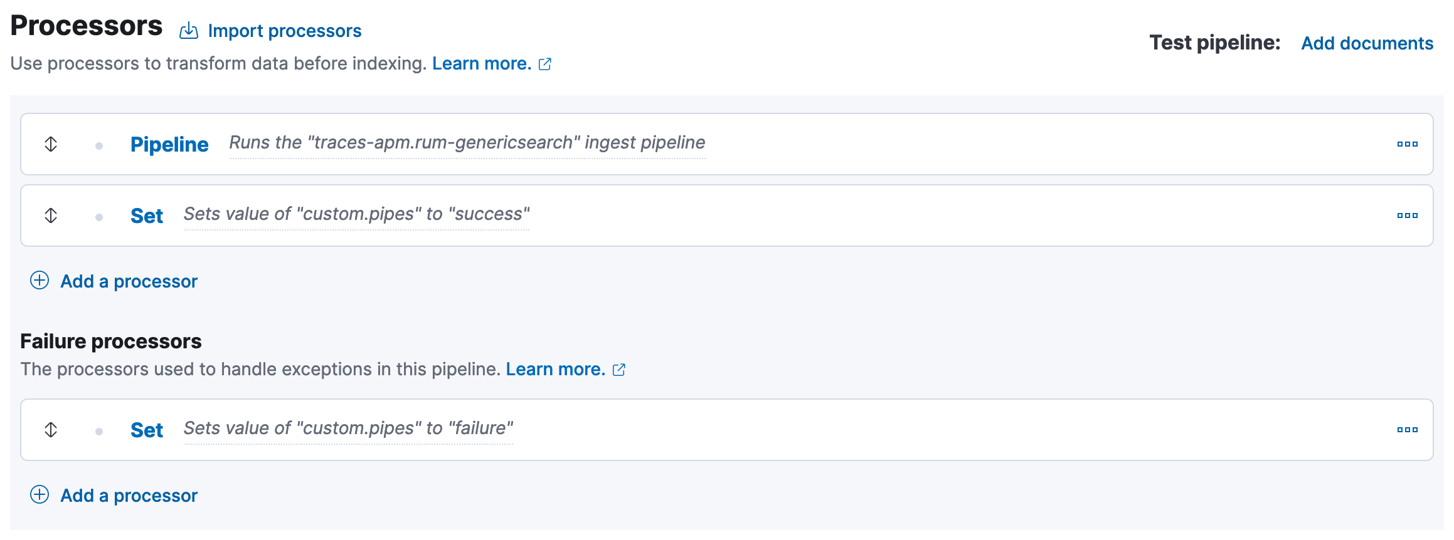Open Learn more link under Failure processors
The height and width of the screenshot is (540, 1454).
pos(555,369)
